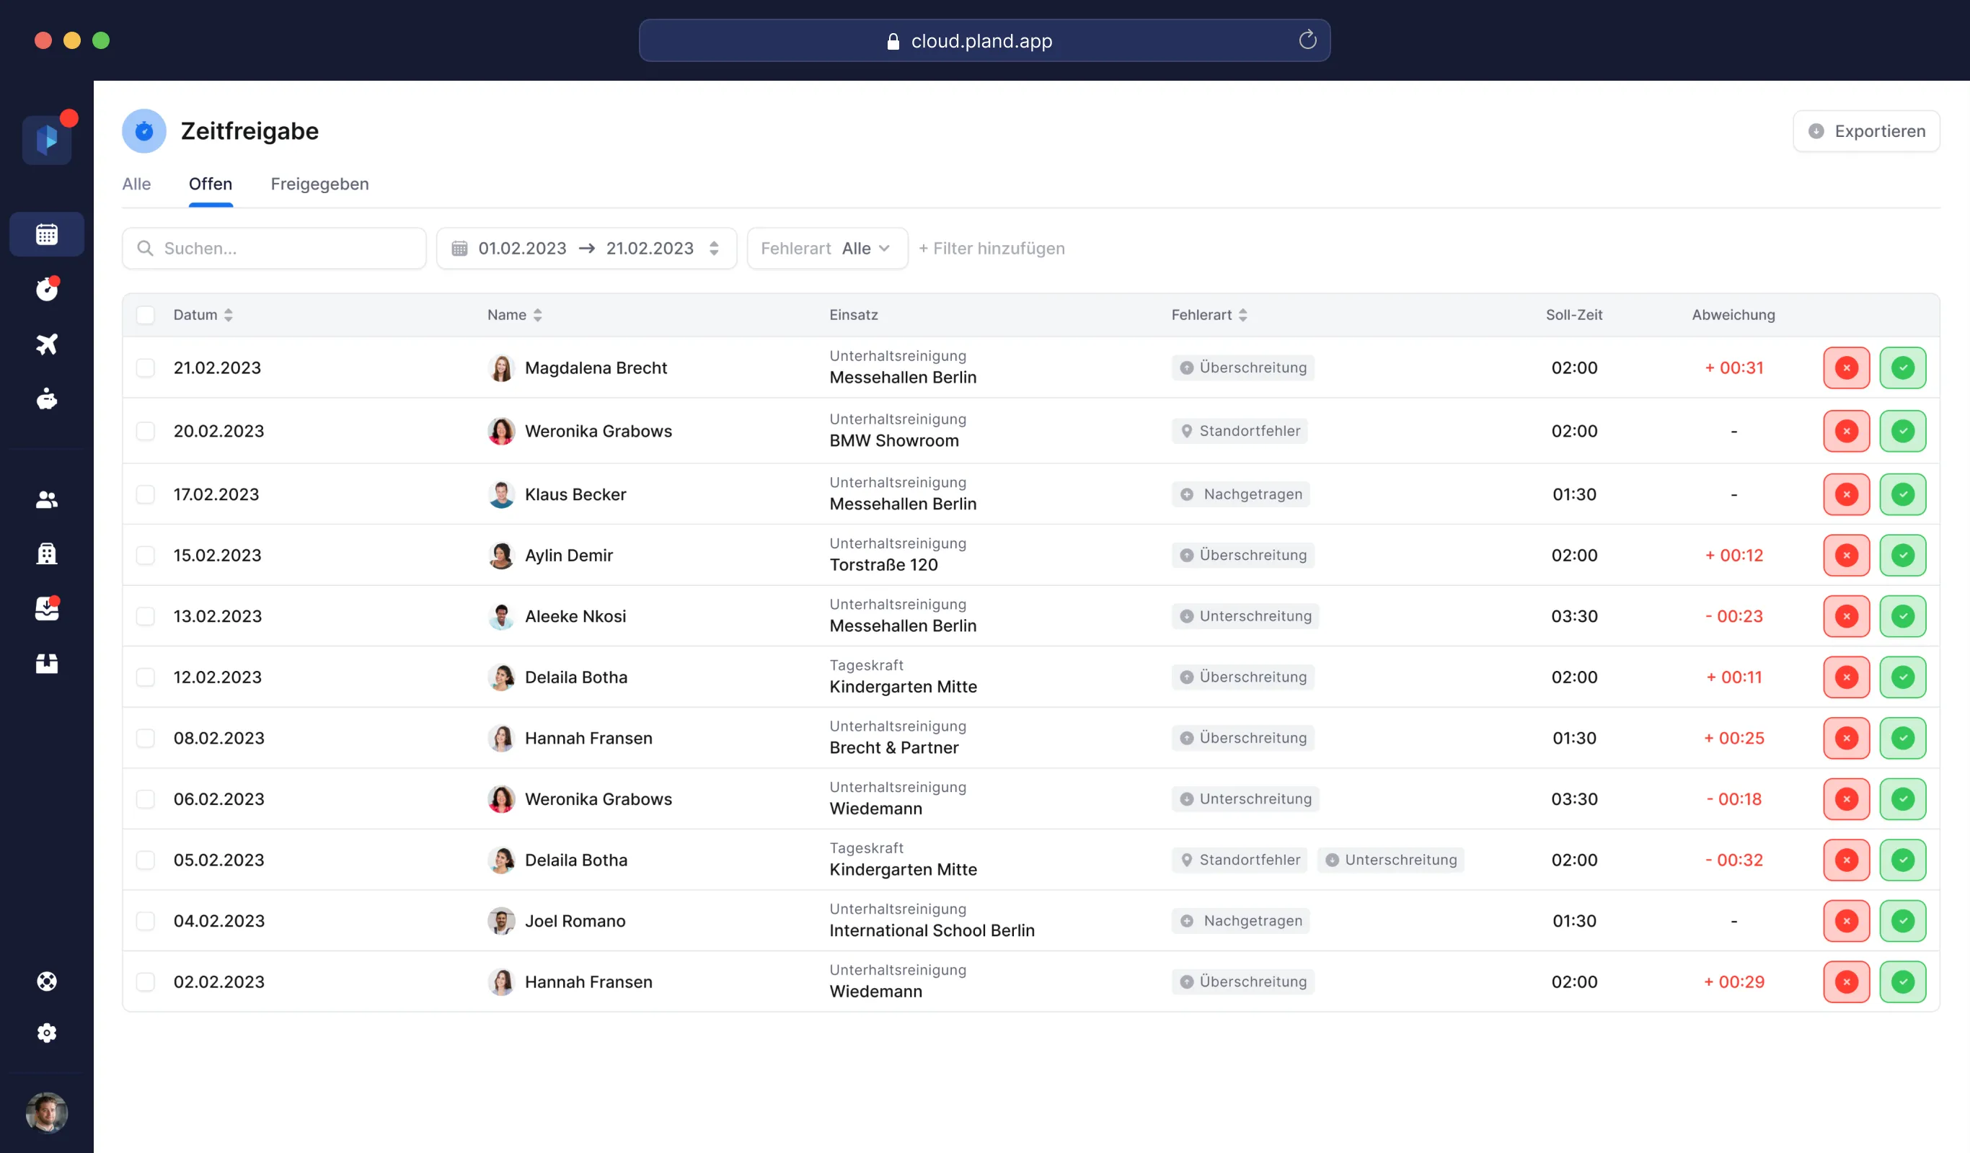Click the browser address bar cloud.pland.app
The width and height of the screenshot is (1970, 1153).
(984, 40)
